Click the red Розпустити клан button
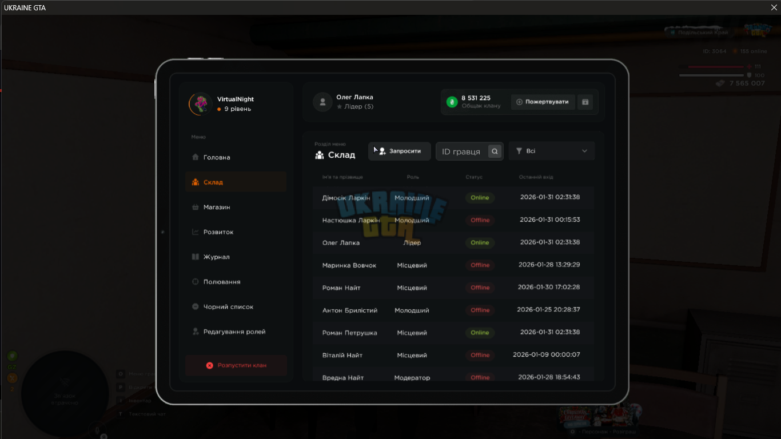Image resolution: width=781 pixels, height=439 pixels. tap(236, 365)
